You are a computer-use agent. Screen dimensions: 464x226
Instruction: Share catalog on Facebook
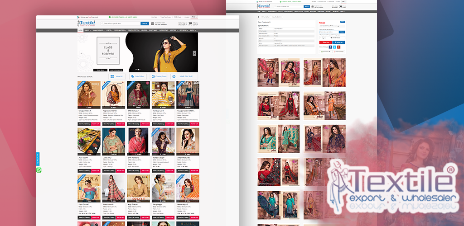330,47
